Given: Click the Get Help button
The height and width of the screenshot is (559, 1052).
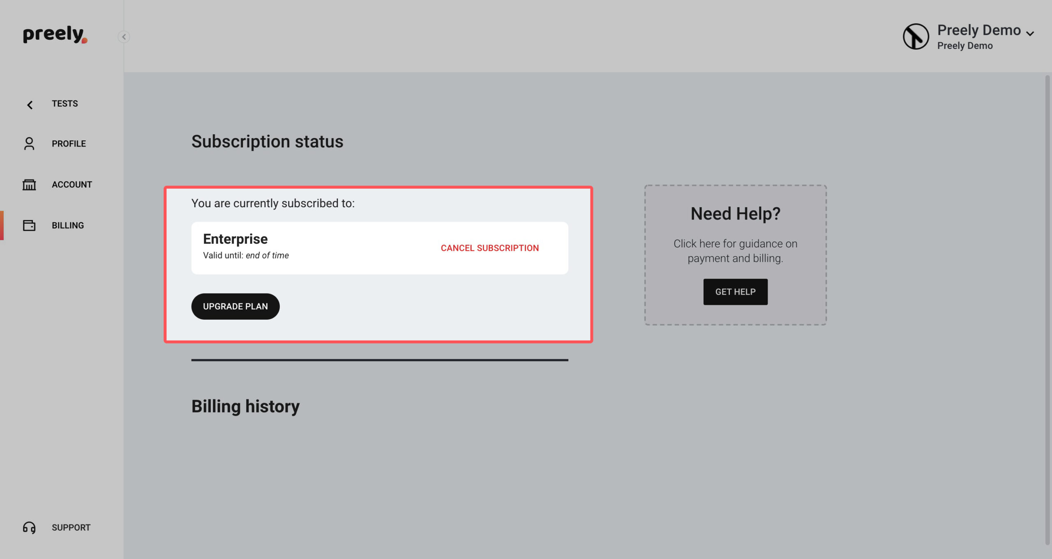Looking at the screenshot, I should tap(735, 292).
